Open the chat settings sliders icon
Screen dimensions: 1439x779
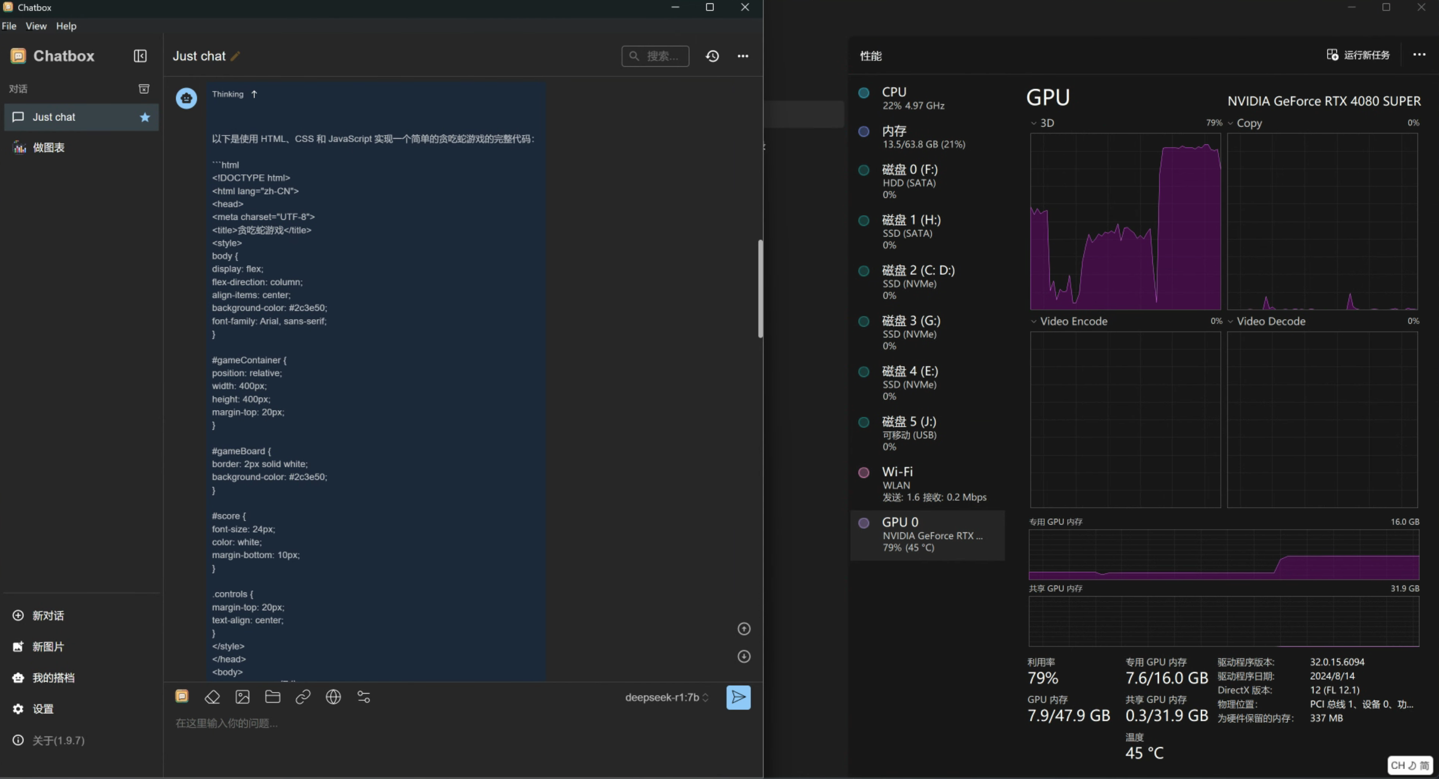pyautogui.click(x=363, y=697)
